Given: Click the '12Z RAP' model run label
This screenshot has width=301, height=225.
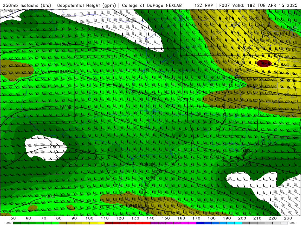Looking at the screenshot, I should tap(204, 5).
